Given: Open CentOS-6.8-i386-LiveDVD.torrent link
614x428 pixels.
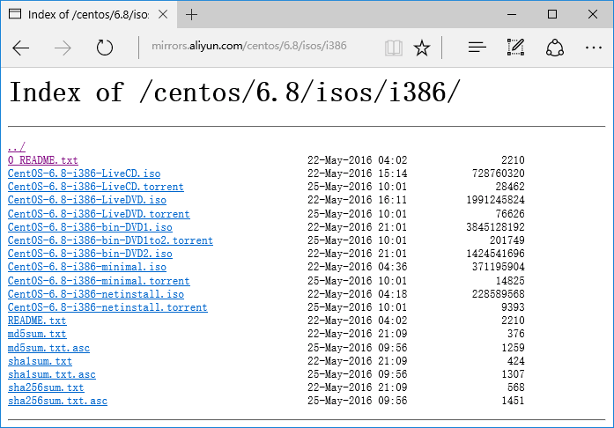Looking at the screenshot, I should [x=99, y=214].
